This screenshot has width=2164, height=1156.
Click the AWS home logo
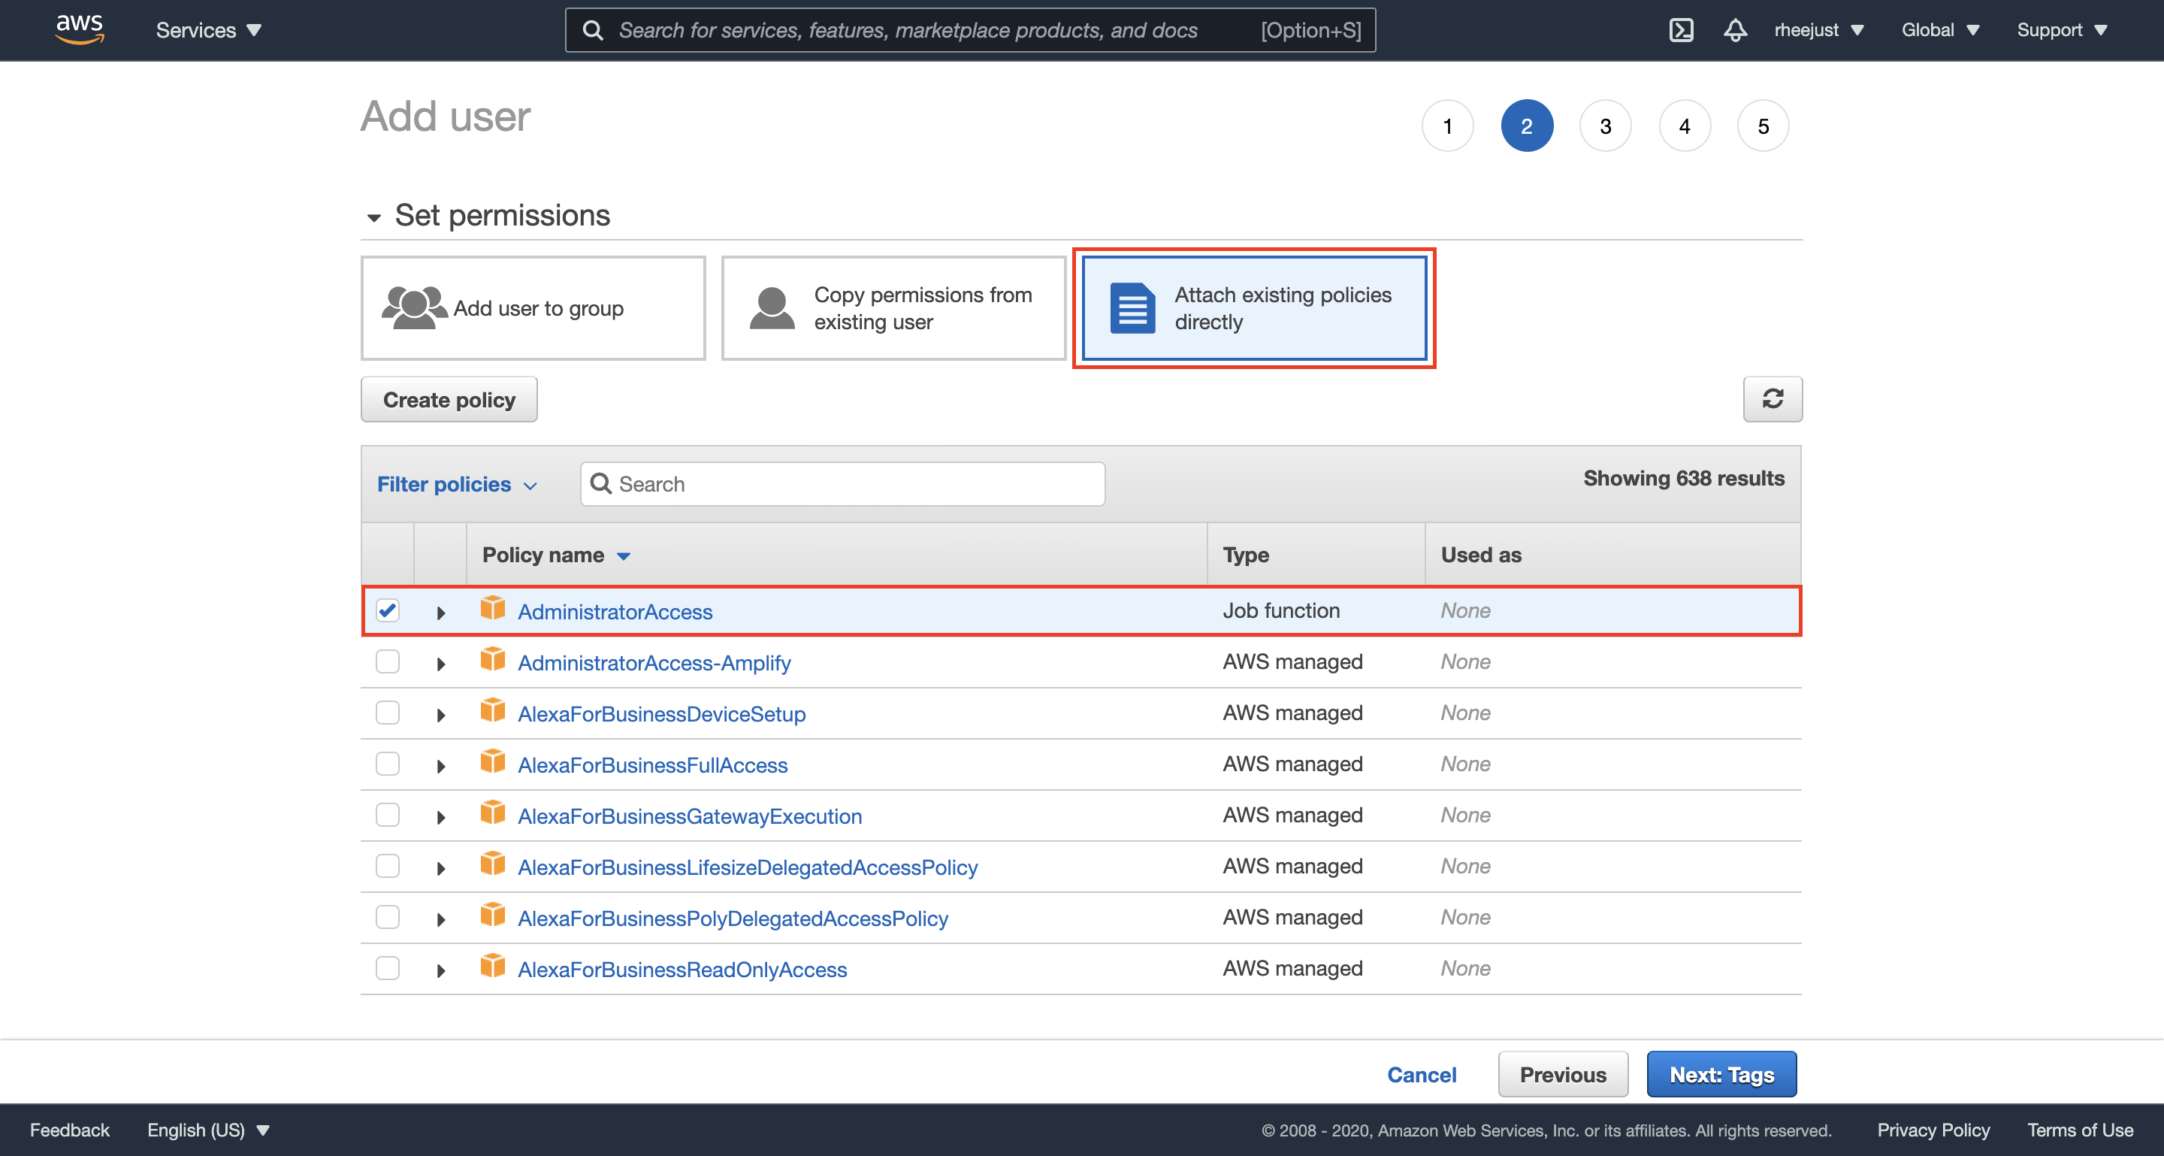point(78,29)
